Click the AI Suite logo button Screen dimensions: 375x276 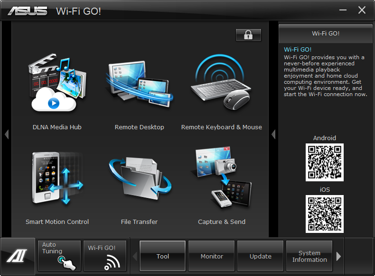coord(18,256)
